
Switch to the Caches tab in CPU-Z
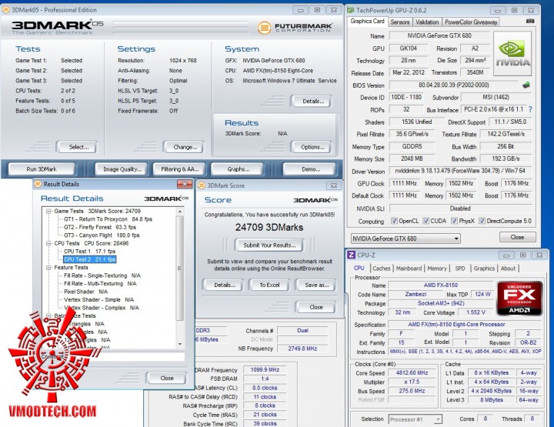381,269
